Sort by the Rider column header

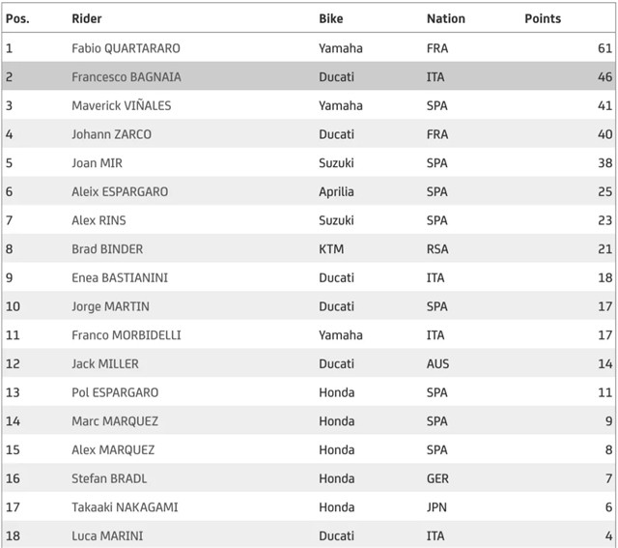click(x=87, y=18)
